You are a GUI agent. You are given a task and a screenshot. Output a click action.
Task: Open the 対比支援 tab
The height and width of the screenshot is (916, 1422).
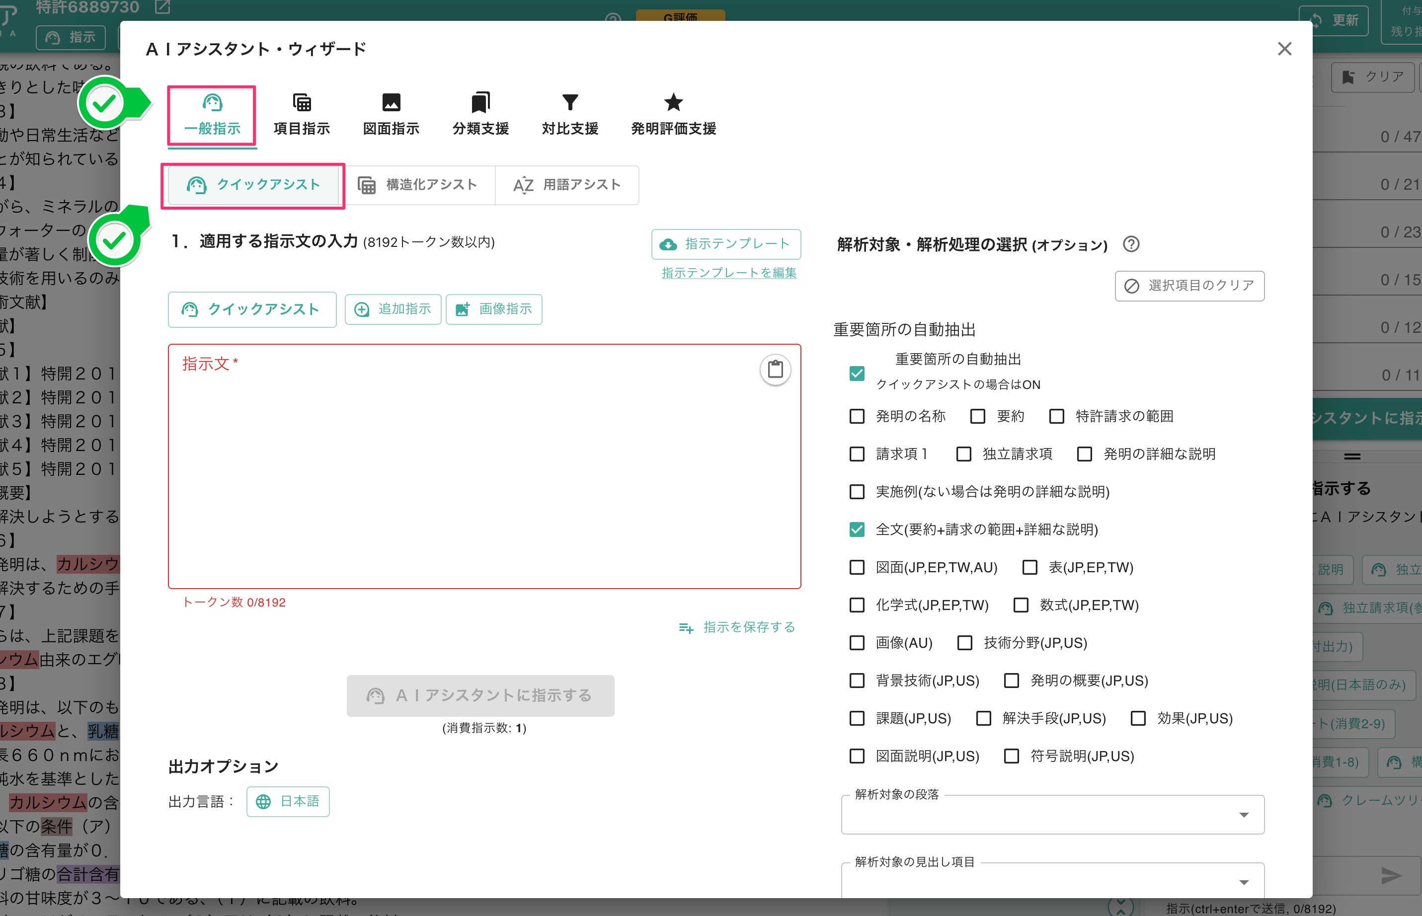(x=570, y=115)
